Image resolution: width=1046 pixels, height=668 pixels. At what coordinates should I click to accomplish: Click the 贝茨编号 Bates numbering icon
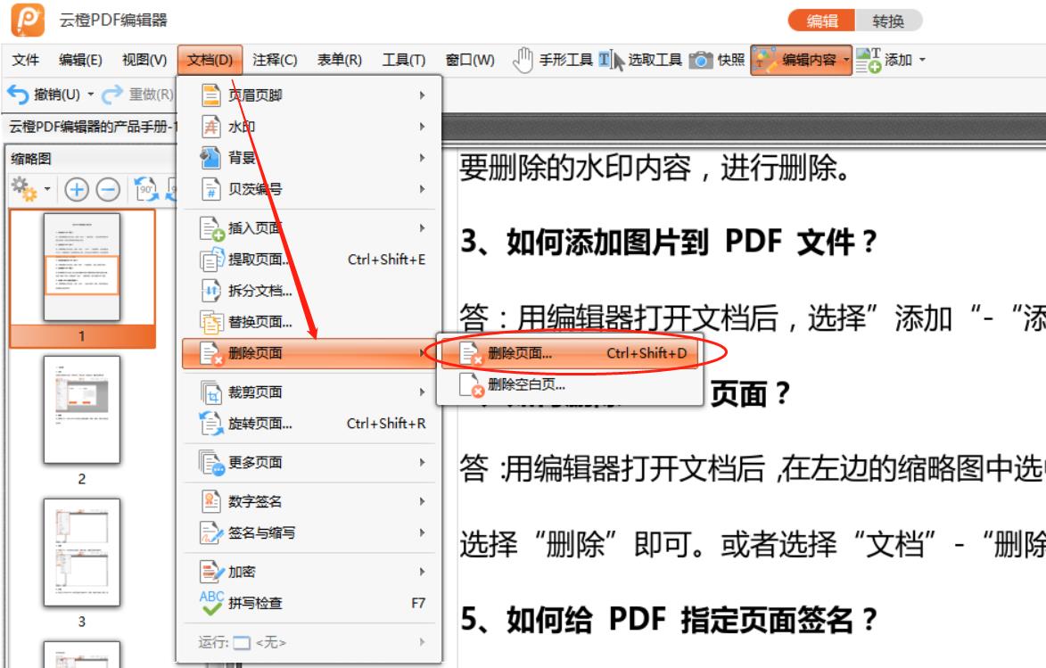point(210,189)
